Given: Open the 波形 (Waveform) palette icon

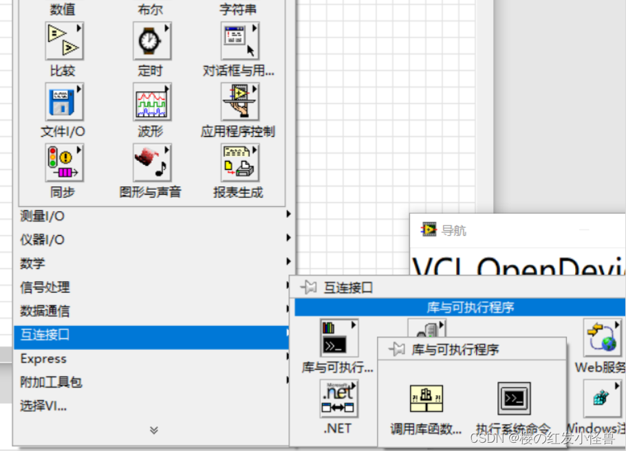Looking at the screenshot, I should click(152, 102).
